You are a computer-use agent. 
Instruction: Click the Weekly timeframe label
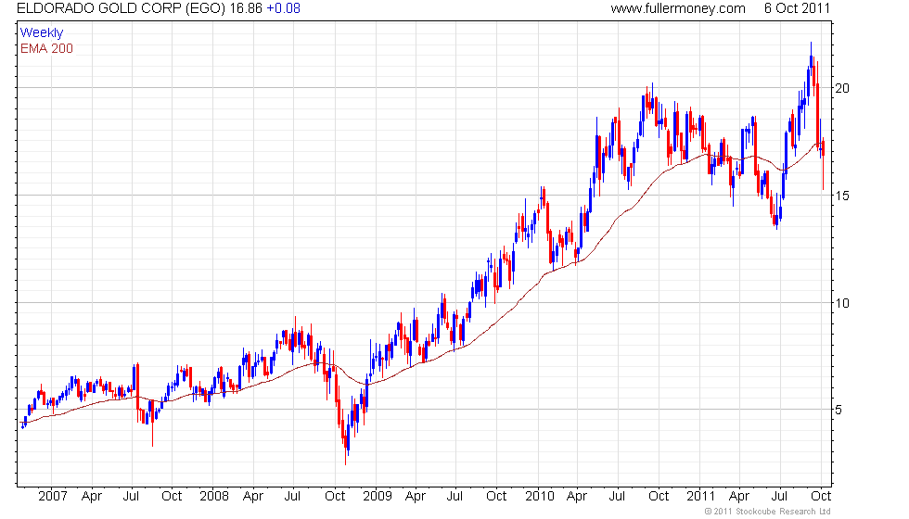(42, 33)
